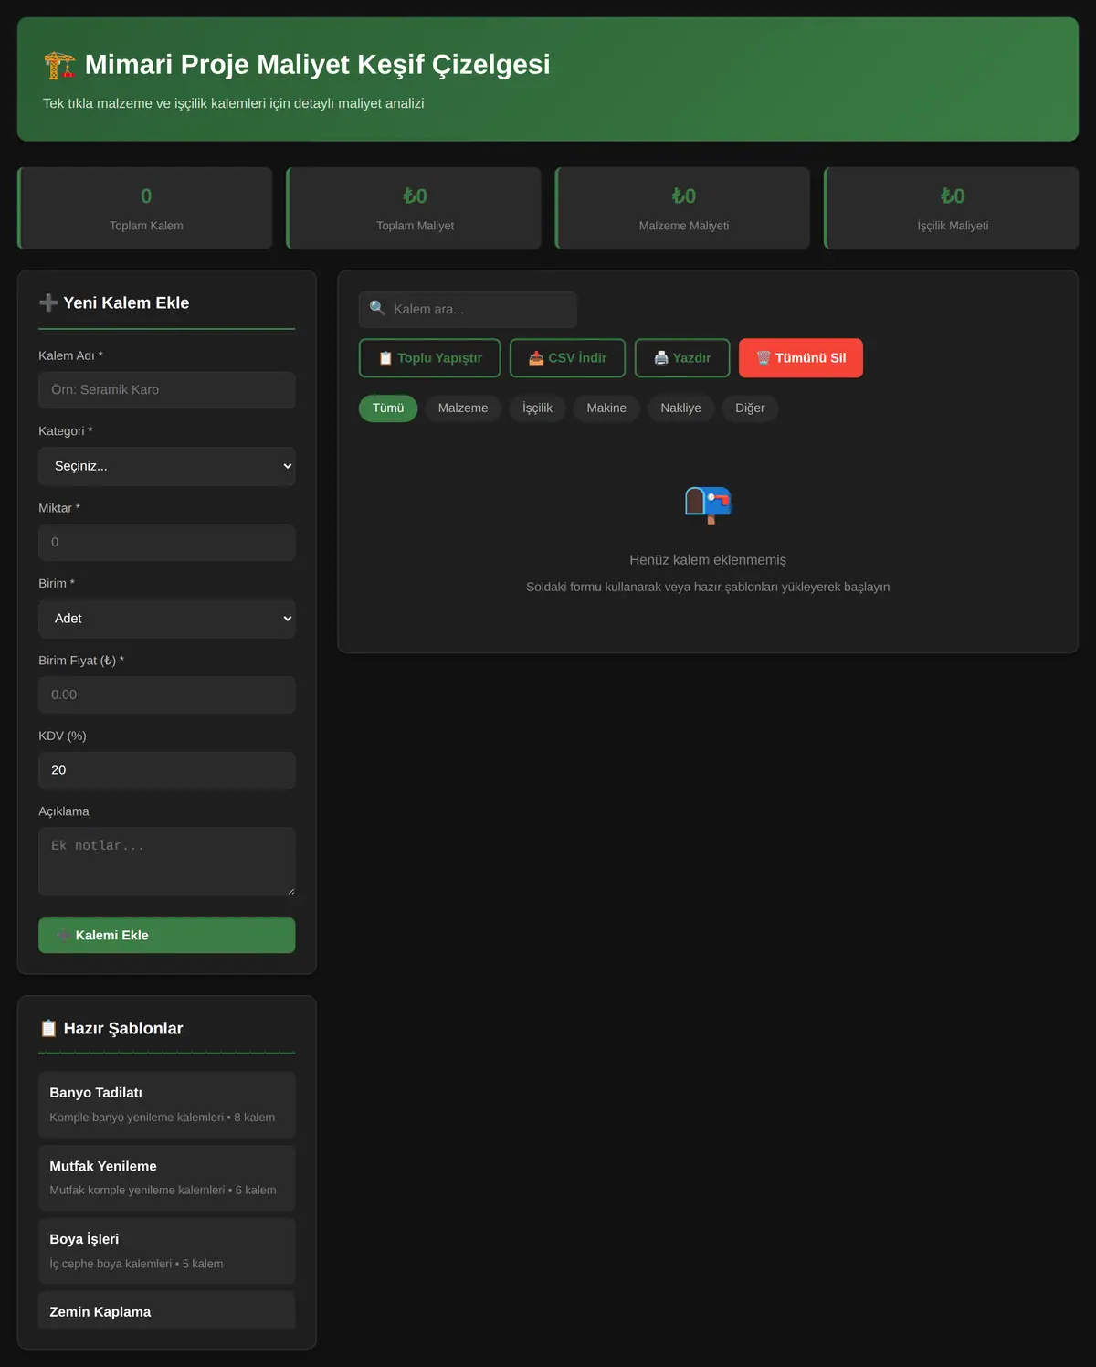1096x1367 pixels.
Task: Click the İşçilik Maliyeti stat card
Action: coord(952,208)
